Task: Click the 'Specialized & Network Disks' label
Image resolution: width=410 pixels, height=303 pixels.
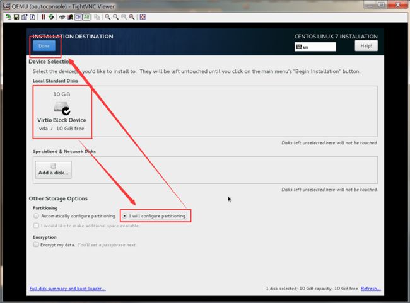Action: (64, 151)
